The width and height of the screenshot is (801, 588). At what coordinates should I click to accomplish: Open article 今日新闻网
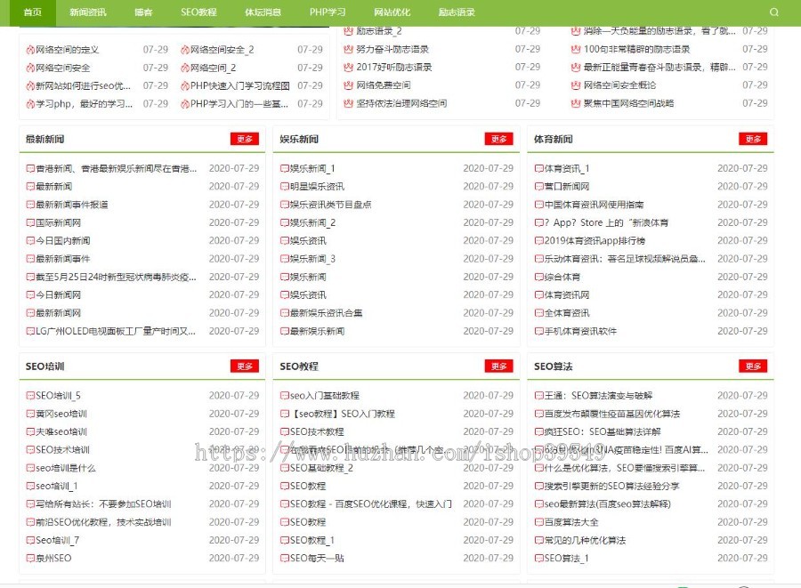tap(58, 295)
